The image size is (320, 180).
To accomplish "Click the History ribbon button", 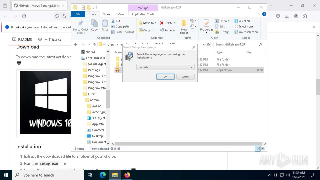I will [222, 32].
